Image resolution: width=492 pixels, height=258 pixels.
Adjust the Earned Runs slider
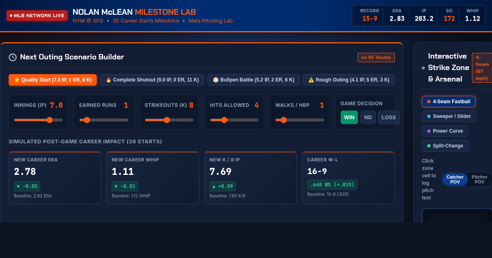[x=103, y=120]
